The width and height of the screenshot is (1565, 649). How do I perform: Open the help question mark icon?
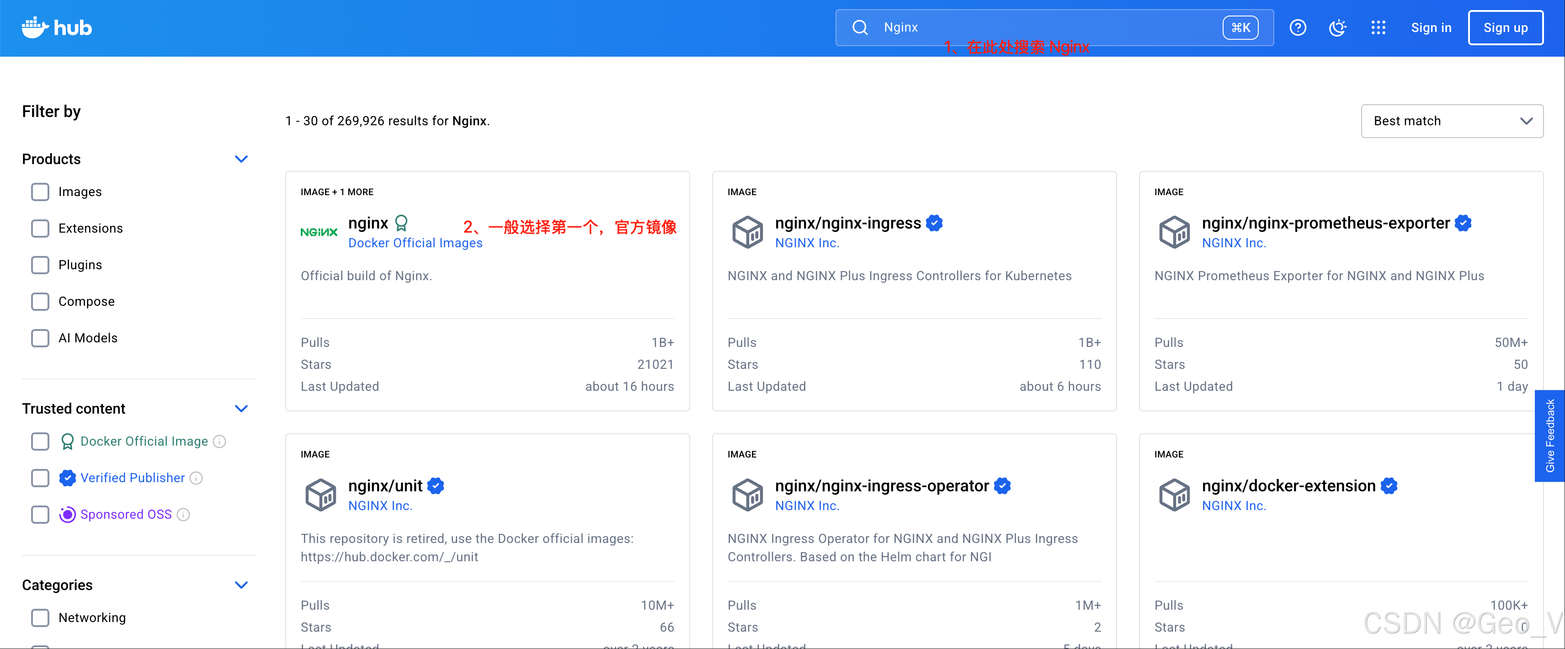tap(1298, 27)
